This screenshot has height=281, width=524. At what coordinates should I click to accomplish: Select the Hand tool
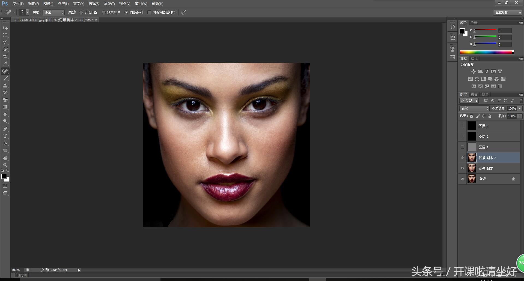[x=5, y=158]
